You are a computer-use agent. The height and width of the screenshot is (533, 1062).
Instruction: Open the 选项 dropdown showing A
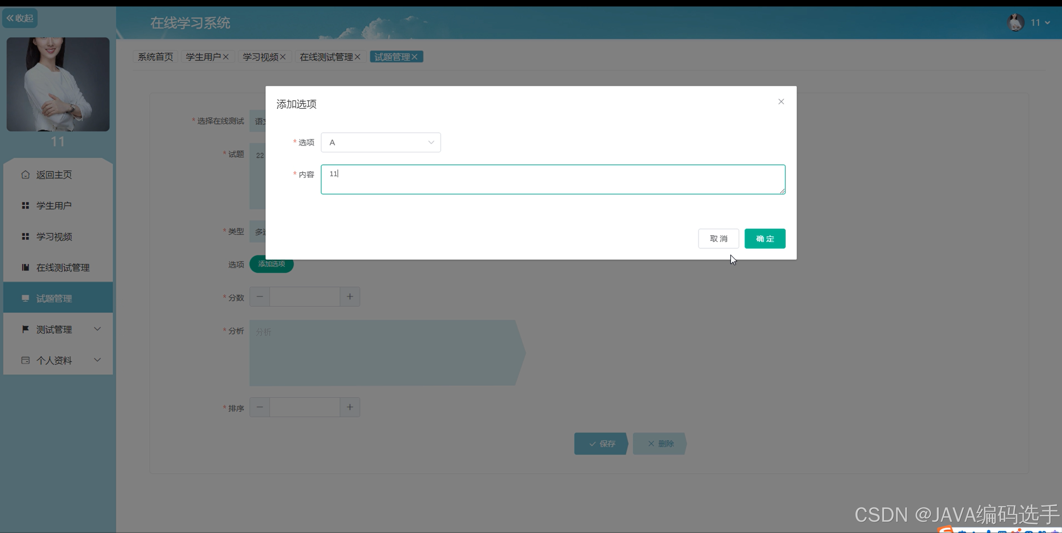coord(381,143)
